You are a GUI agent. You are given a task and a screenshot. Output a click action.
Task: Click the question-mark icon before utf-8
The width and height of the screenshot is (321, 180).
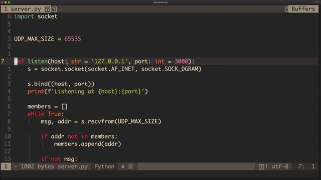coord(261,166)
